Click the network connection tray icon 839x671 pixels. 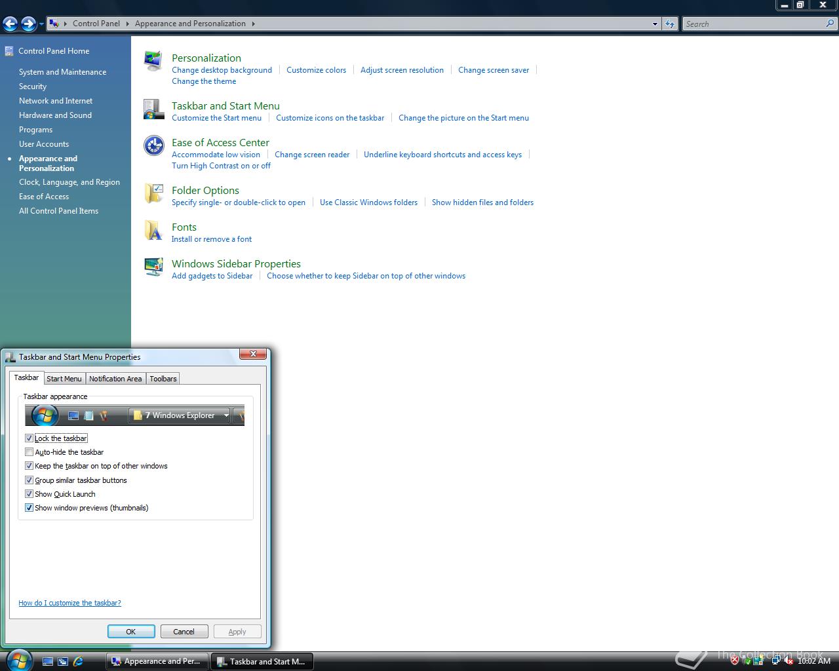point(776,660)
